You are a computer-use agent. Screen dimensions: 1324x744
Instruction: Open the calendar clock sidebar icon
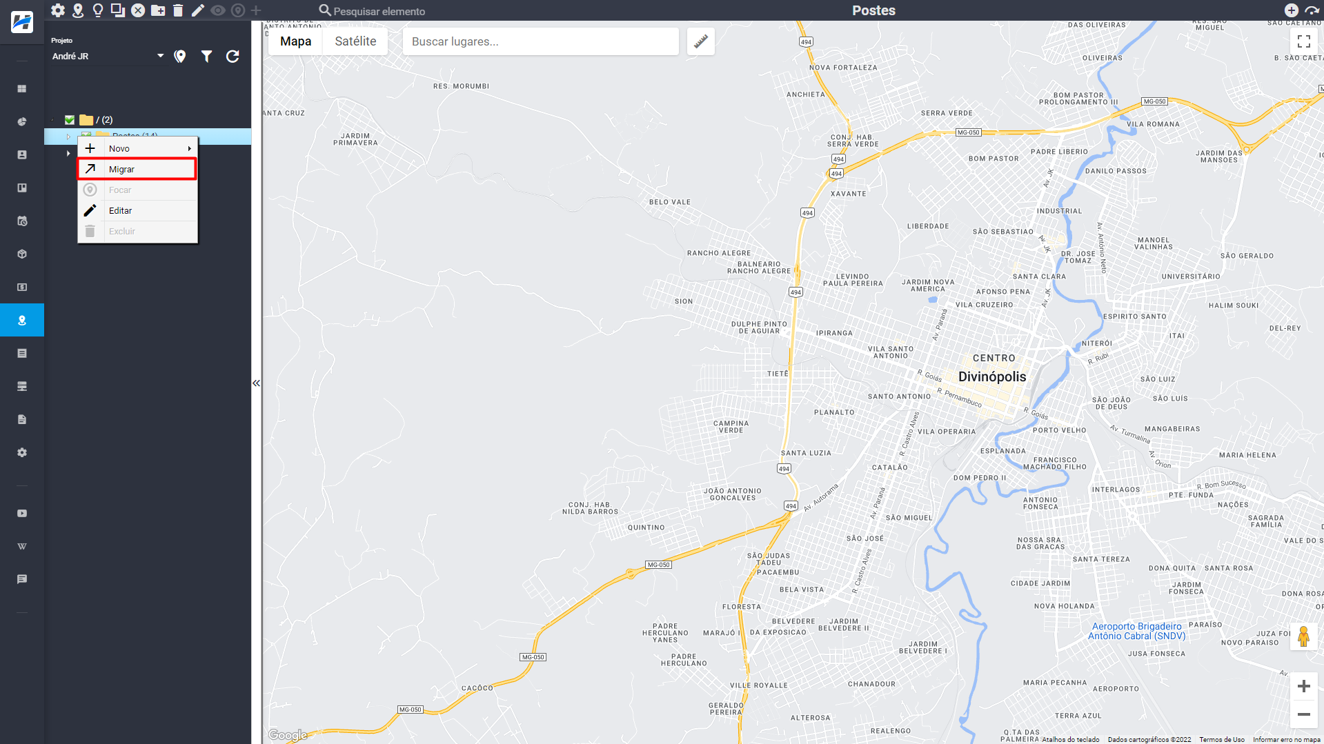(22, 221)
